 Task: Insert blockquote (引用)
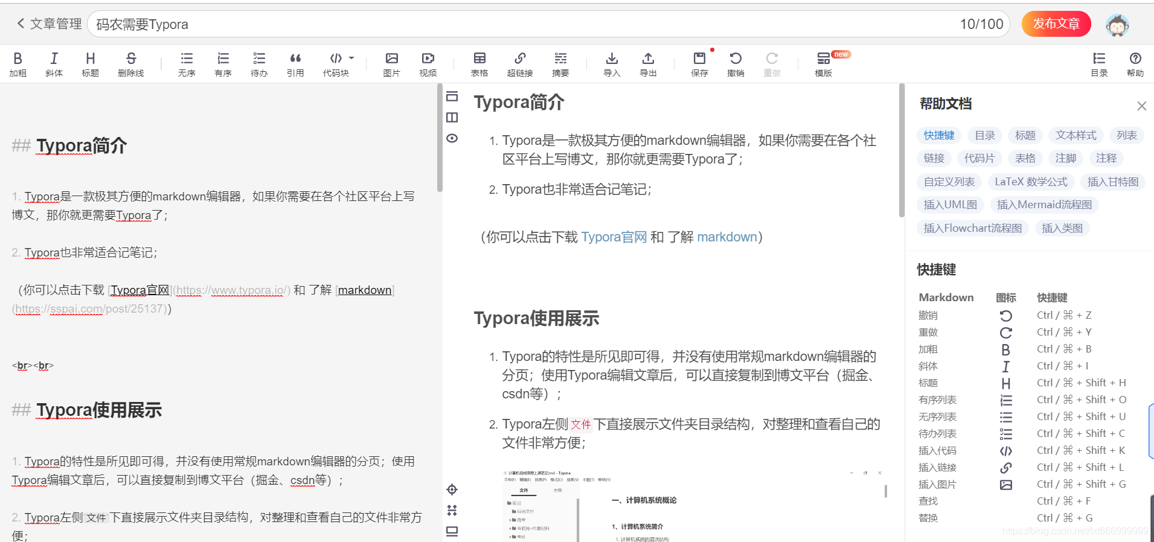[x=295, y=64]
